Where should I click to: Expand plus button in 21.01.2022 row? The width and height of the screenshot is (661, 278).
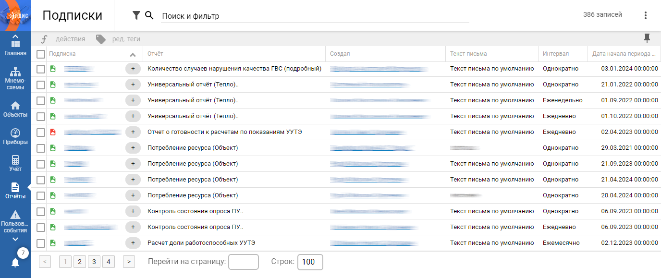click(133, 85)
